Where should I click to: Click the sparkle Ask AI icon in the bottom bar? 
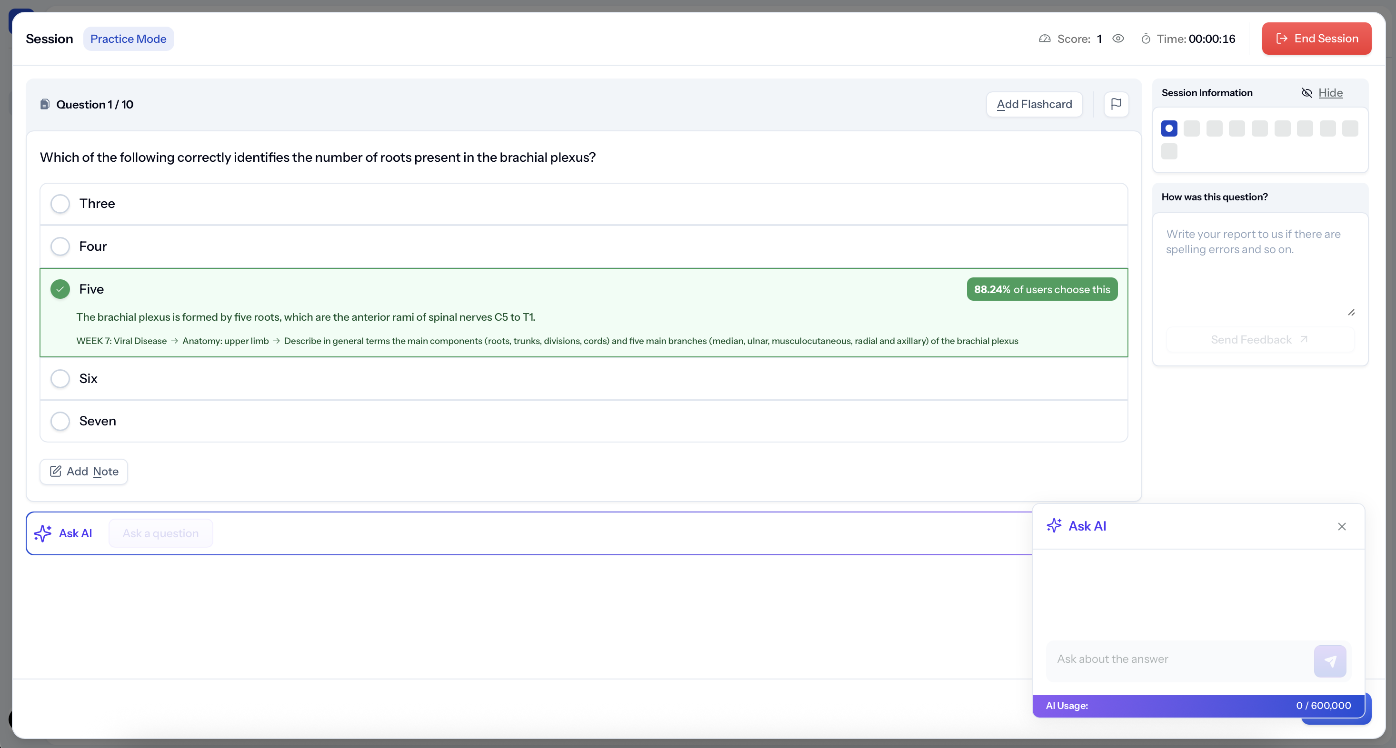click(x=43, y=533)
